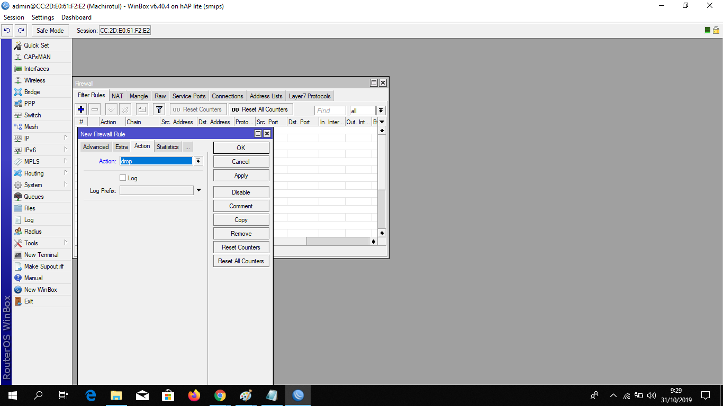
Task: Open the 'all' chain filter dropdown
Action: point(381,110)
